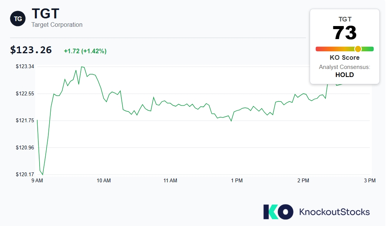Click the KO Score color gradient bar
The height and width of the screenshot is (226, 388).
pos(345,49)
